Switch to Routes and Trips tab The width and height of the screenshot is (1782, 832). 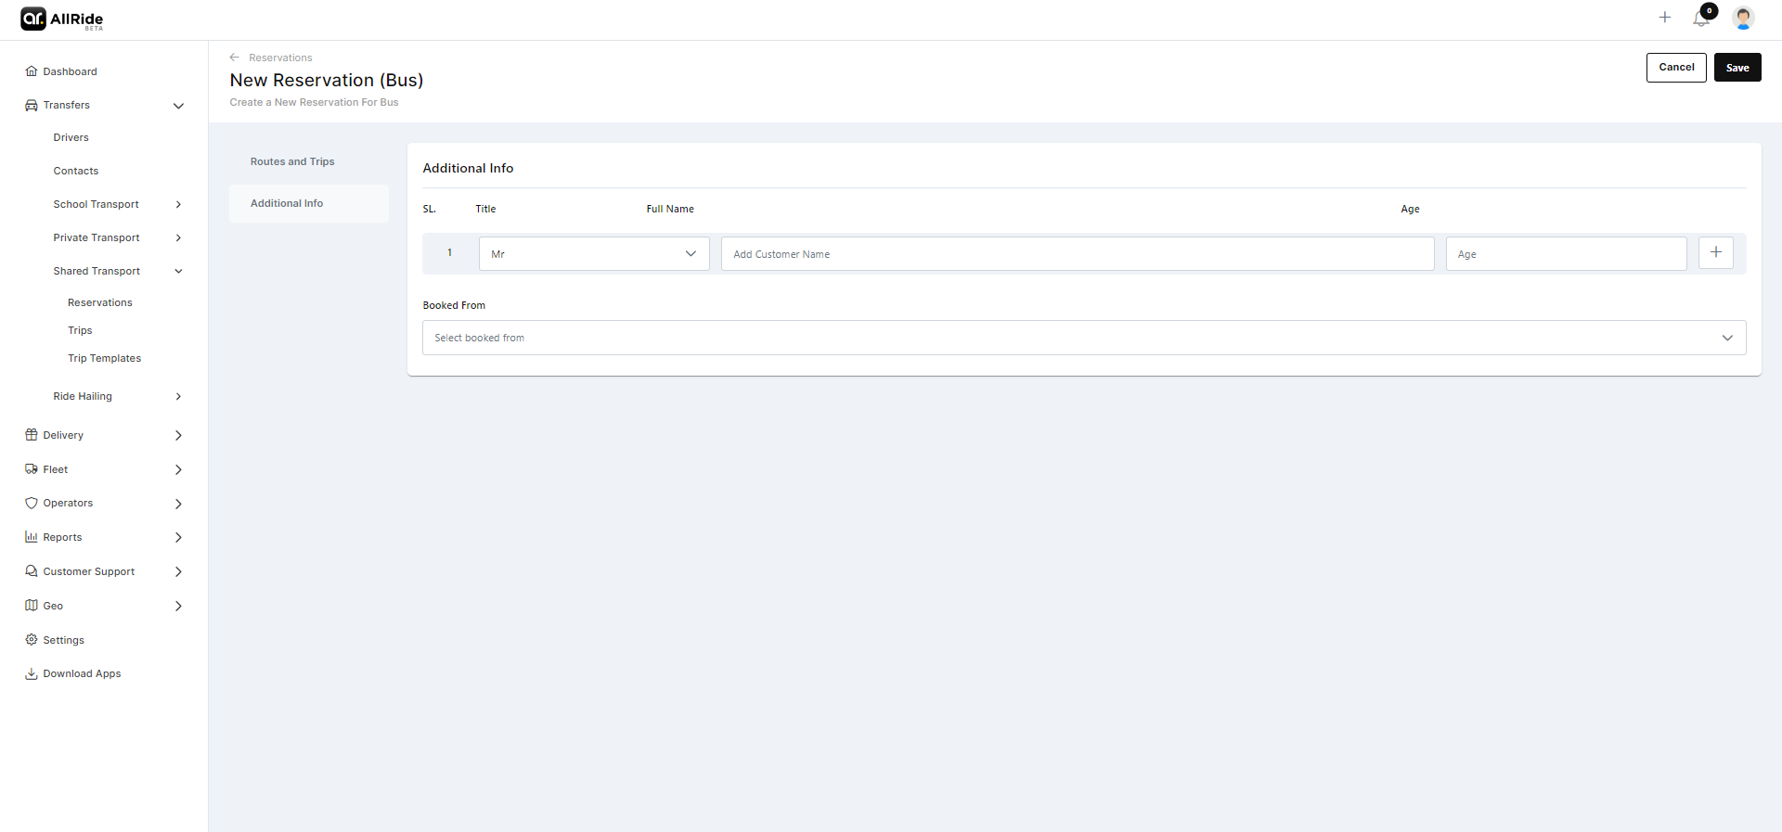(x=292, y=161)
